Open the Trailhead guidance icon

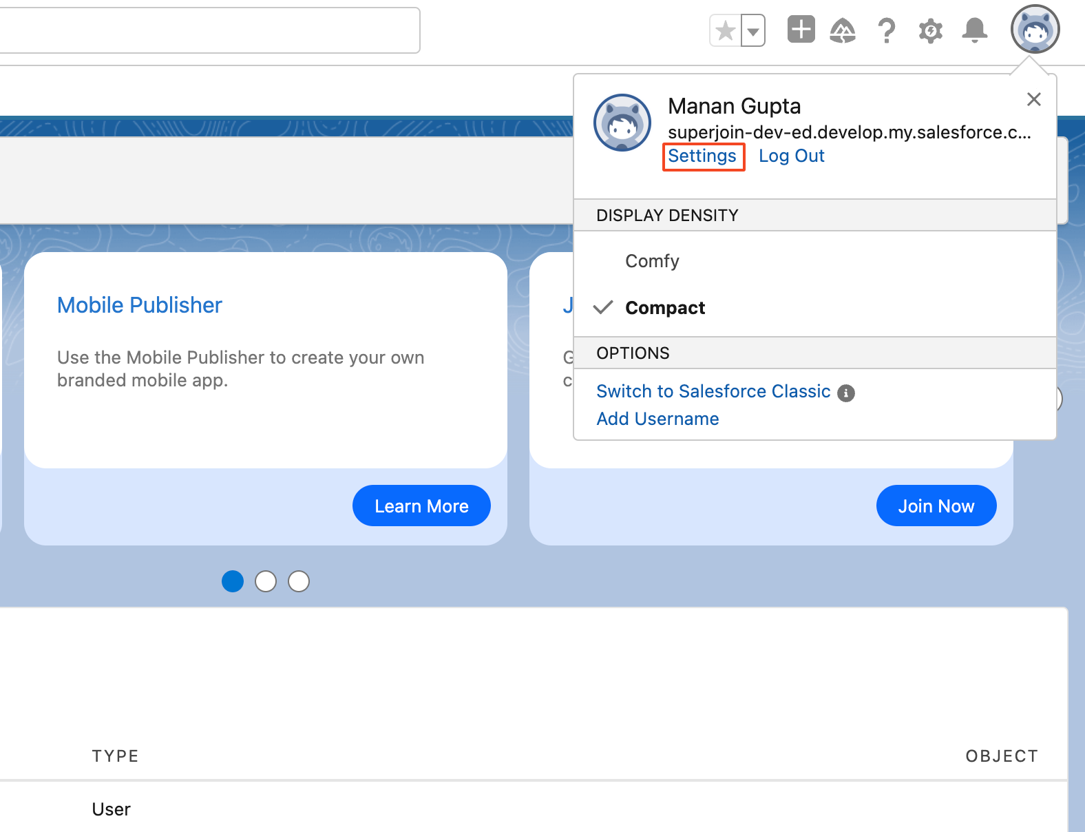pos(843,30)
